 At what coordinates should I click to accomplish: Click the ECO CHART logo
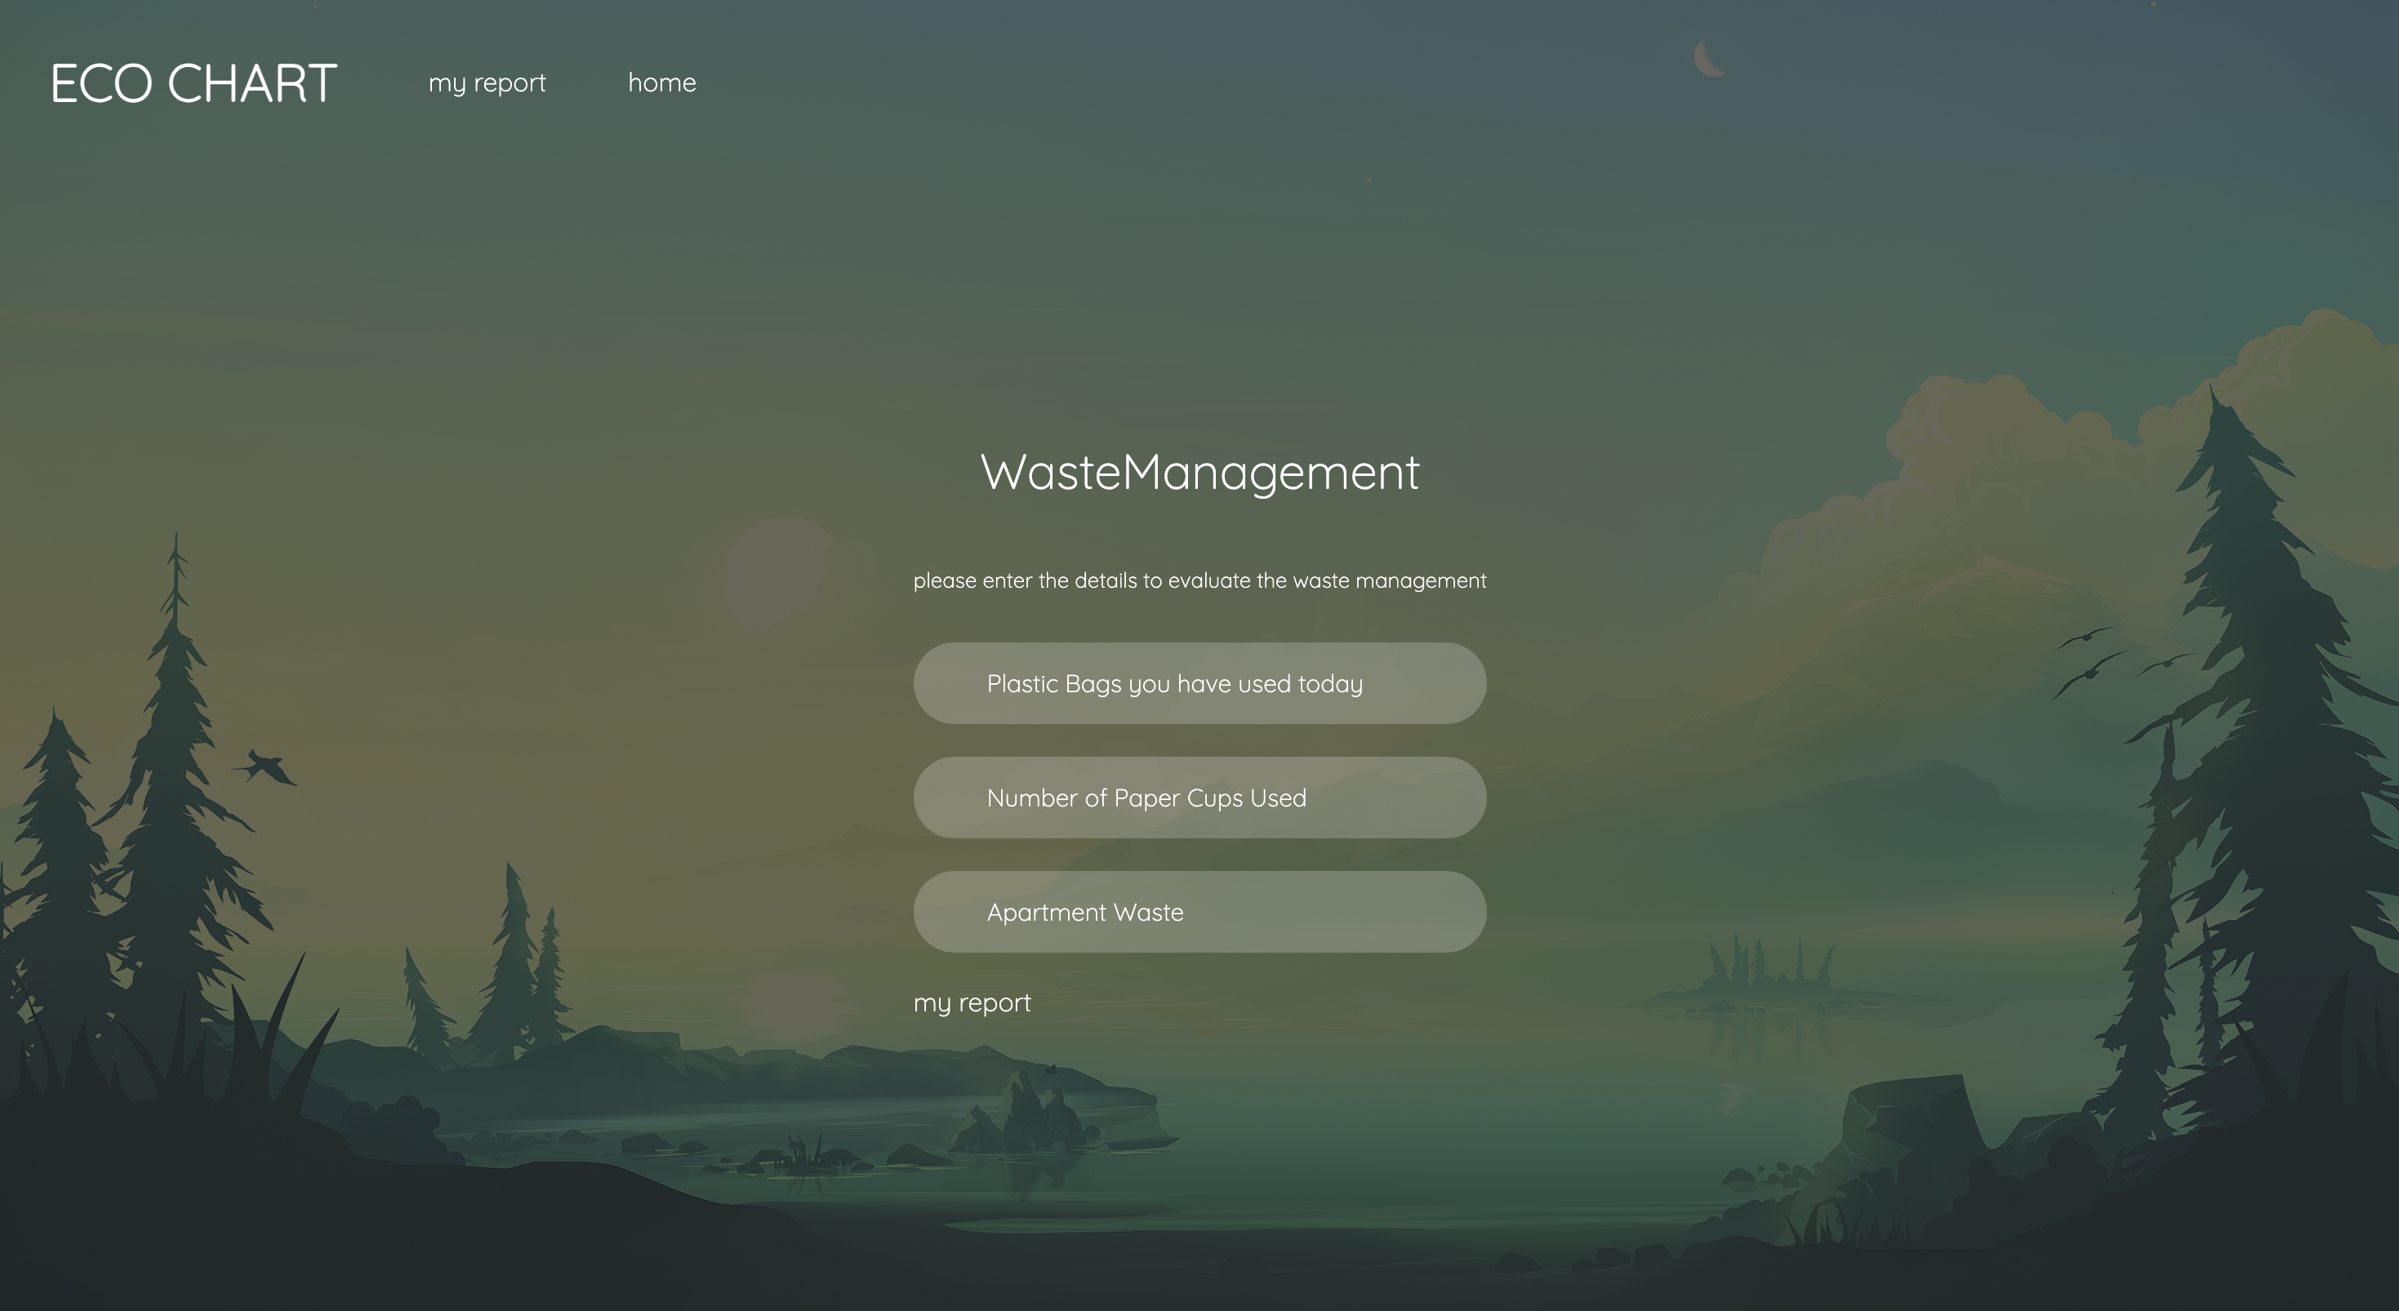tap(194, 84)
